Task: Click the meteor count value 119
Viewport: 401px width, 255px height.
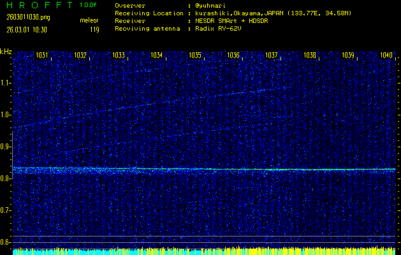Action: 94,29
